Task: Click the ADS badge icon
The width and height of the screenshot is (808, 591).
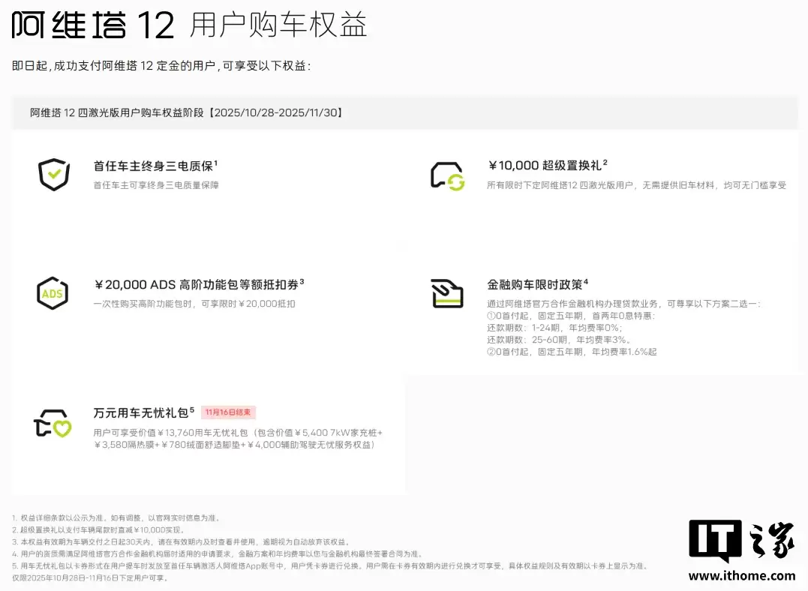Action: 53,292
